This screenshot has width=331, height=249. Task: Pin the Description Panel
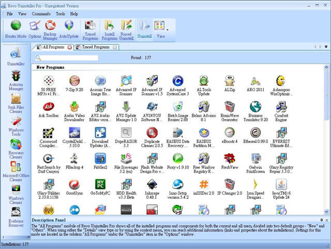pyautogui.click(x=322, y=220)
